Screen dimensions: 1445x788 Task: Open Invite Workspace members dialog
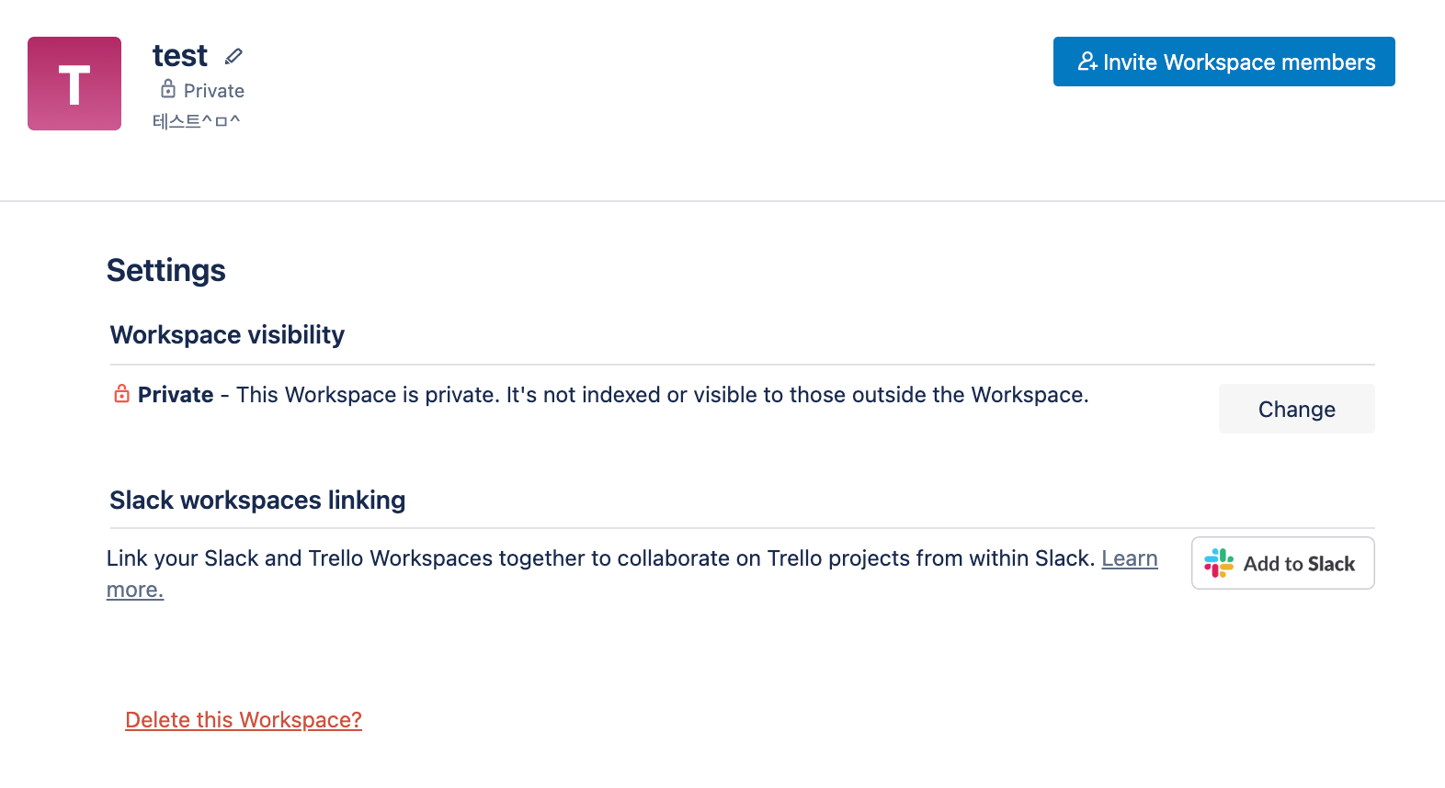pyautogui.click(x=1224, y=62)
